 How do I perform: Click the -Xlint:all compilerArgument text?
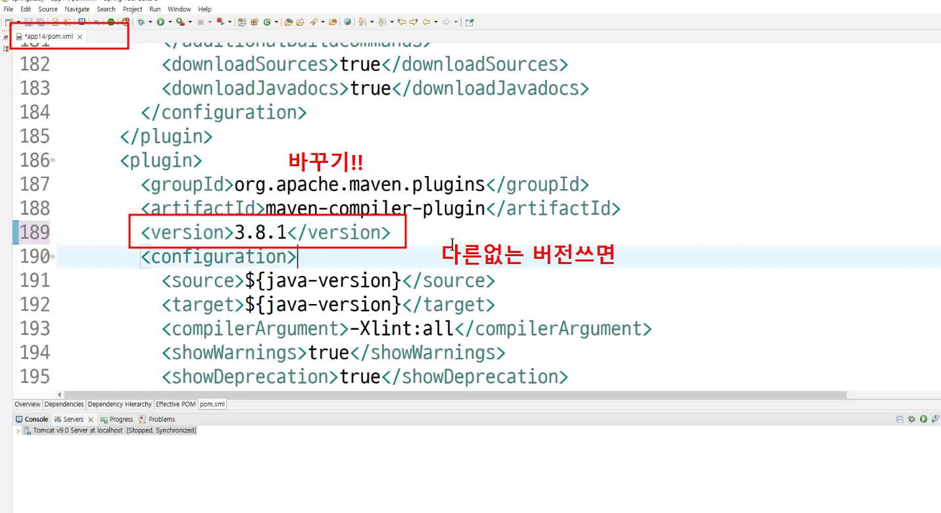coord(400,328)
